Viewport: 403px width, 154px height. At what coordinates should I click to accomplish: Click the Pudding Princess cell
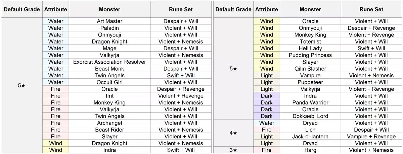click(310, 55)
